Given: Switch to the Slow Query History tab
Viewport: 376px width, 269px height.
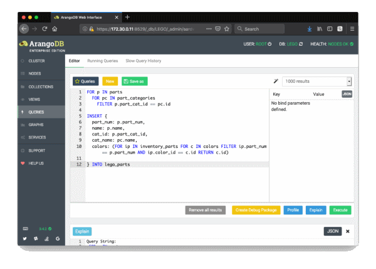Looking at the screenshot, I should tap(144, 61).
